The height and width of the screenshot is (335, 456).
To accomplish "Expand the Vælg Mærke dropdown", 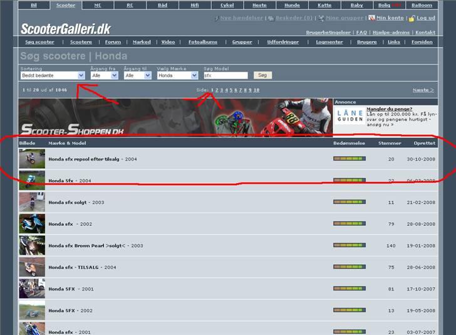I will click(177, 75).
